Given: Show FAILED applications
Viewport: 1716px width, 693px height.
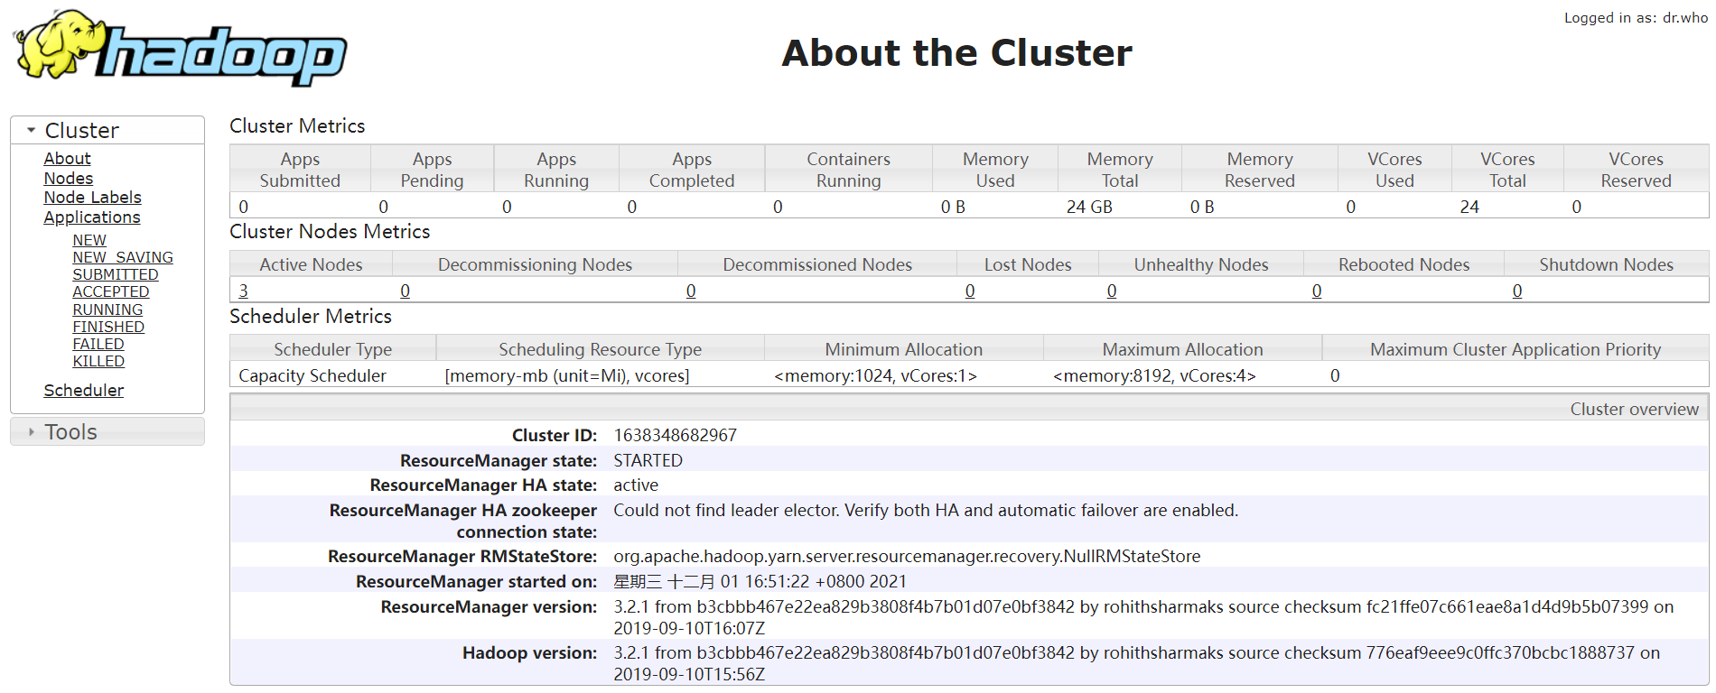Looking at the screenshot, I should [x=98, y=344].
